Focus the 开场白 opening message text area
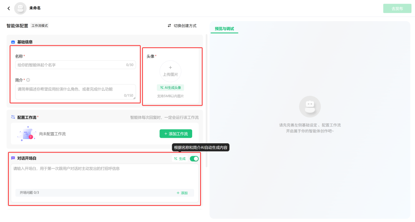The image size is (415, 222). coord(105,176)
